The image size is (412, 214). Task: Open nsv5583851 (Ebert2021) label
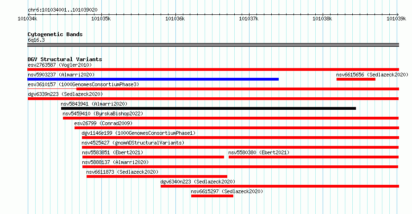click(x=112, y=152)
